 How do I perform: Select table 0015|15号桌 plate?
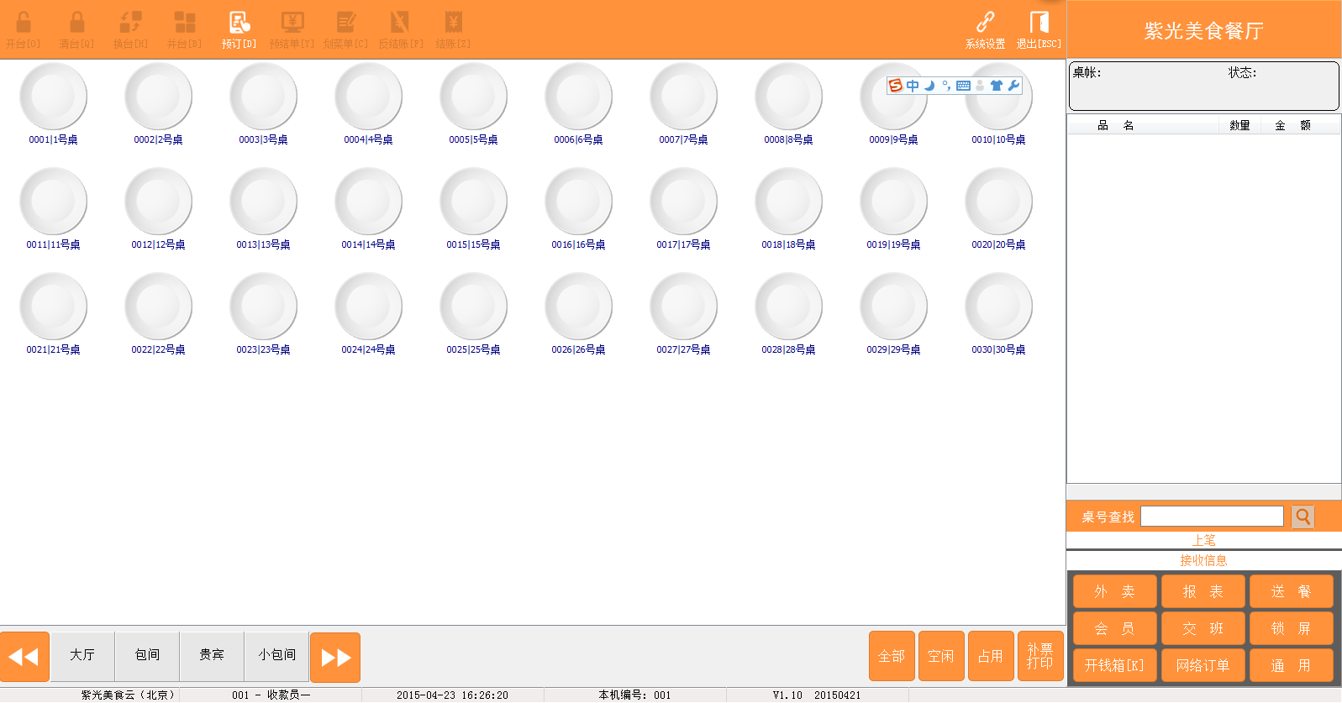[473, 202]
